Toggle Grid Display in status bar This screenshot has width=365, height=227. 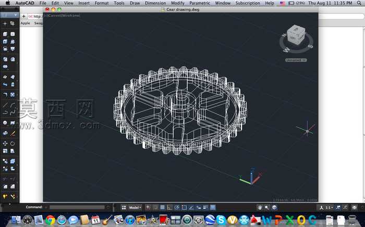[x=163, y=208]
